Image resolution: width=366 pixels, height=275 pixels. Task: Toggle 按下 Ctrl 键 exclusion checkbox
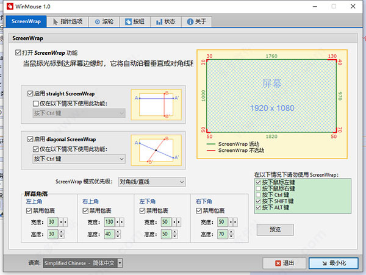click(258, 195)
